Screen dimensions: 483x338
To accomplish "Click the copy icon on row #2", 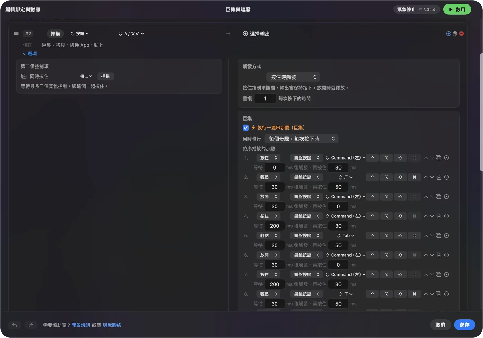I will click(455, 34).
